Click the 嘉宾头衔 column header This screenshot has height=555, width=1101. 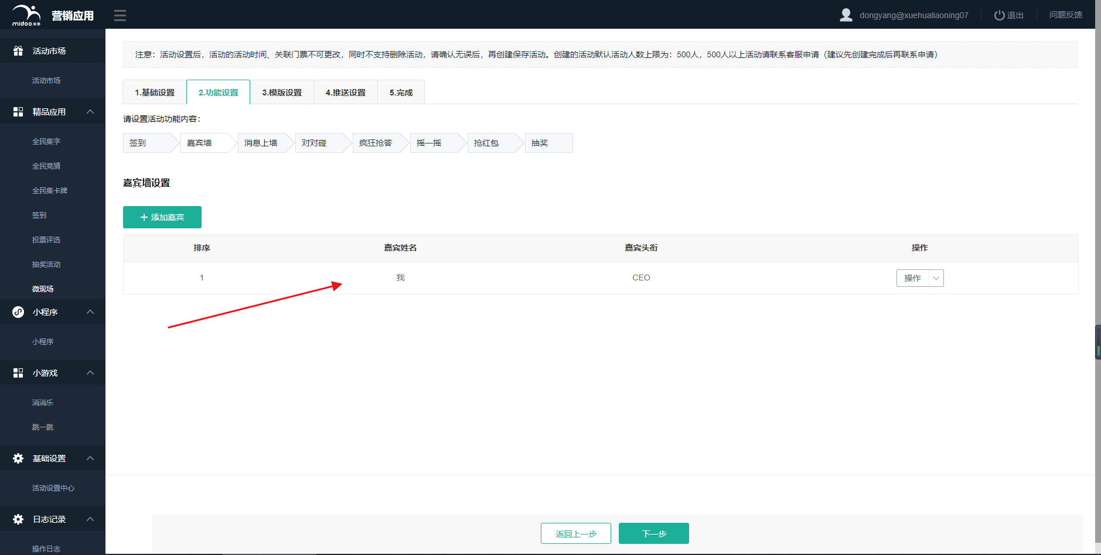(x=641, y=248)
